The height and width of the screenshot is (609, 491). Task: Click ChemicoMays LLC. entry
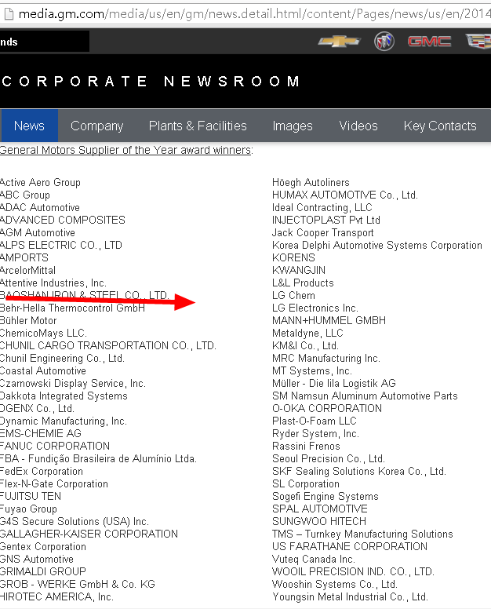click(43, 333)
